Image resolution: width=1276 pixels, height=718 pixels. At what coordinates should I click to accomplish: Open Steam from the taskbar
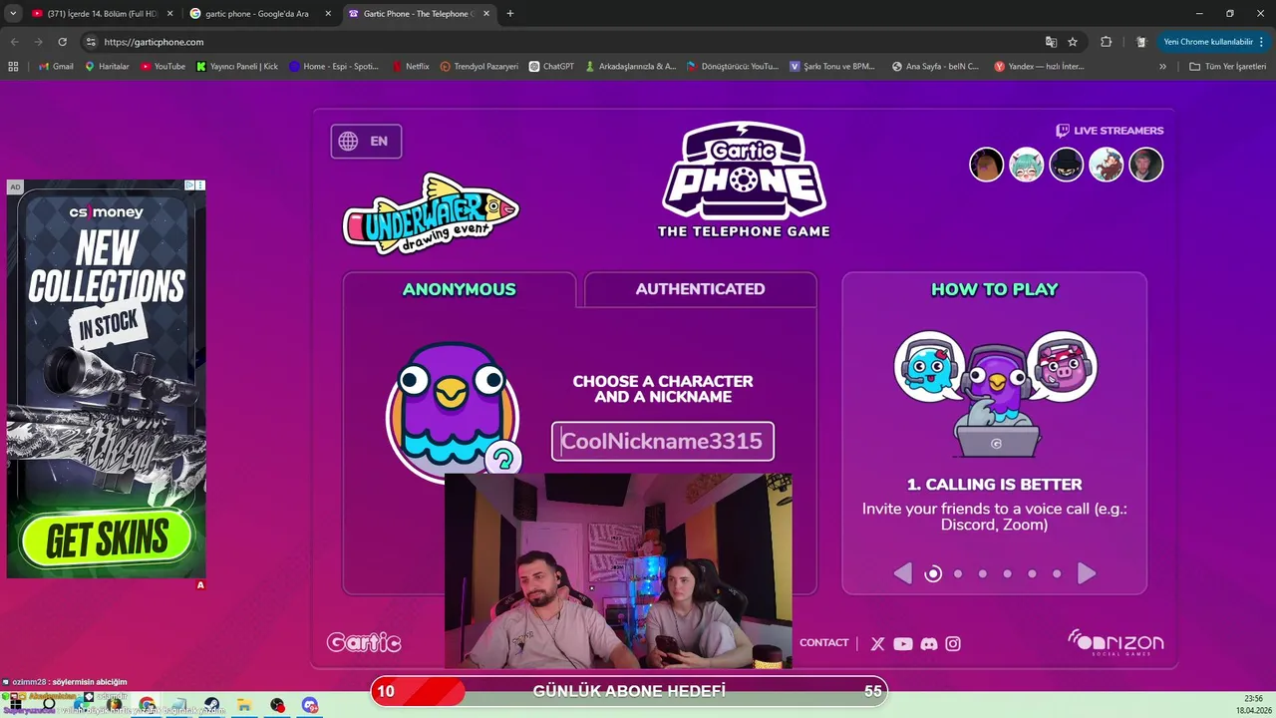pyautogui.click(x=211, y=705)
